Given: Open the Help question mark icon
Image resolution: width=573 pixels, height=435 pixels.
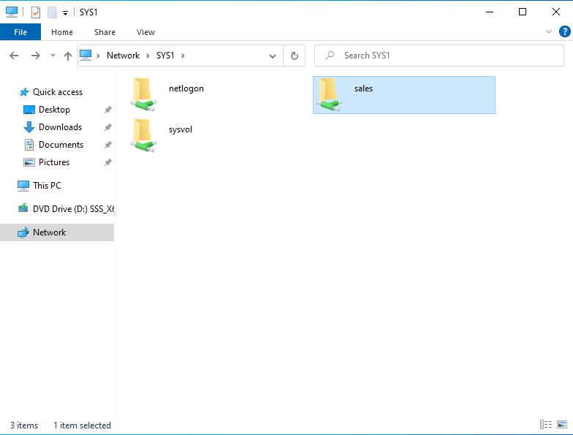Looking at the screenshot, I should (x=564, y=32).
